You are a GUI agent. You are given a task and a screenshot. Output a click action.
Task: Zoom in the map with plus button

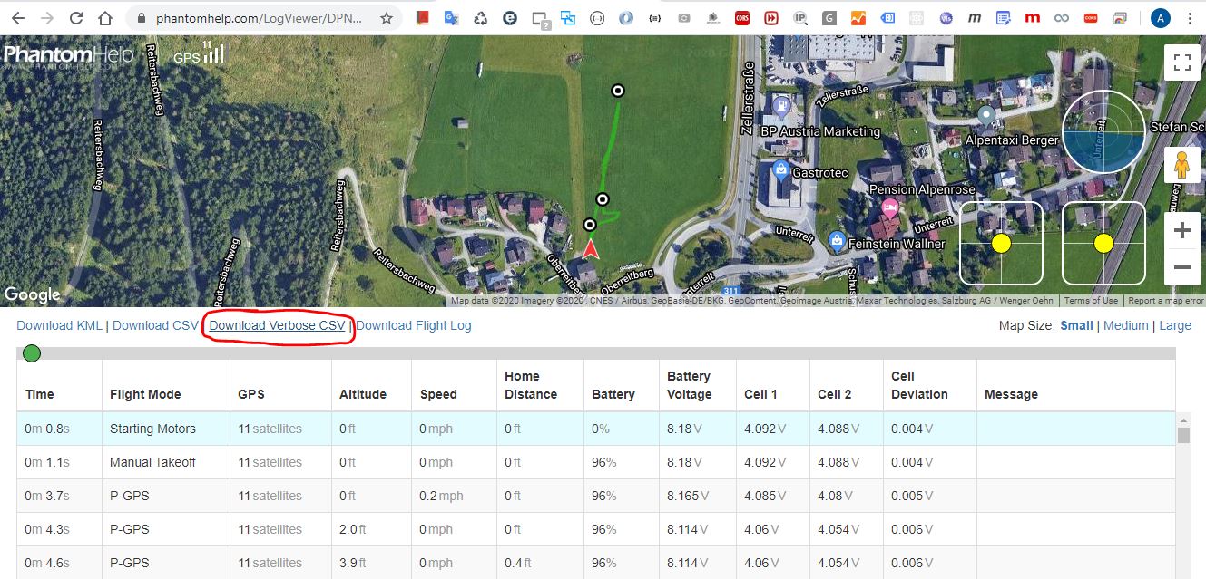[1181, 231]
